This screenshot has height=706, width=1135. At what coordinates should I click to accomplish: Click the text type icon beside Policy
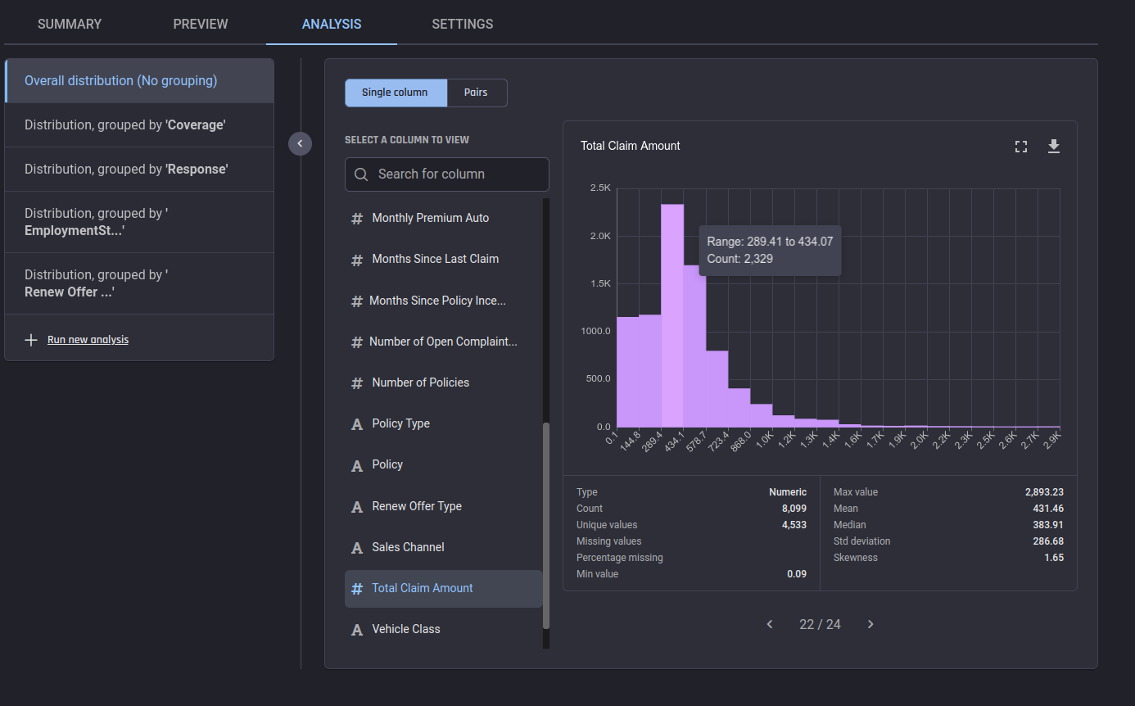pyautogui.click(x=357, y=465)
